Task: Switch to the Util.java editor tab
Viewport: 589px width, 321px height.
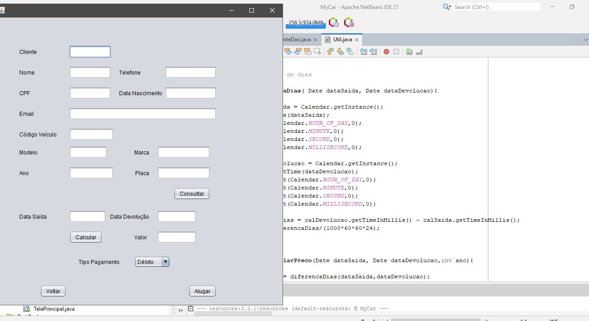Action: point(342,40)
